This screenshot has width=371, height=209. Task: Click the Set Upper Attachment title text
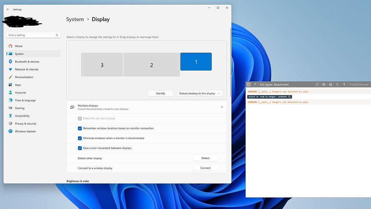point(274,84)
